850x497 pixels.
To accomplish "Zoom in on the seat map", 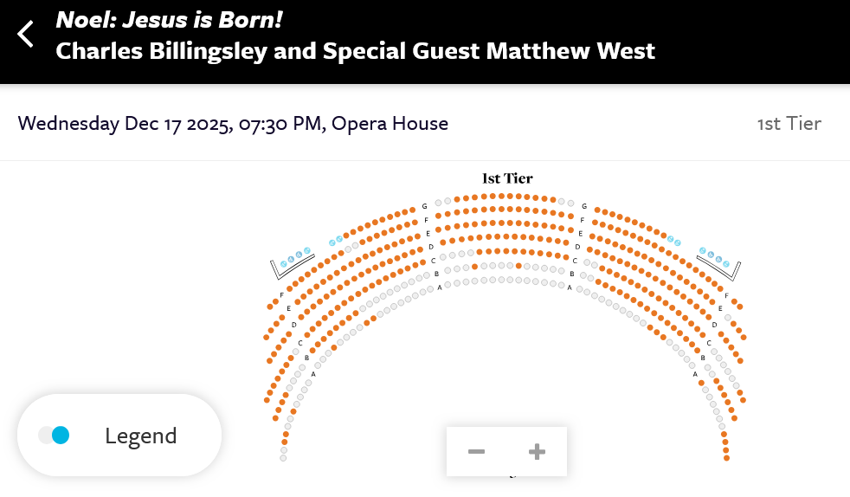I will click(x=537, y=451).
